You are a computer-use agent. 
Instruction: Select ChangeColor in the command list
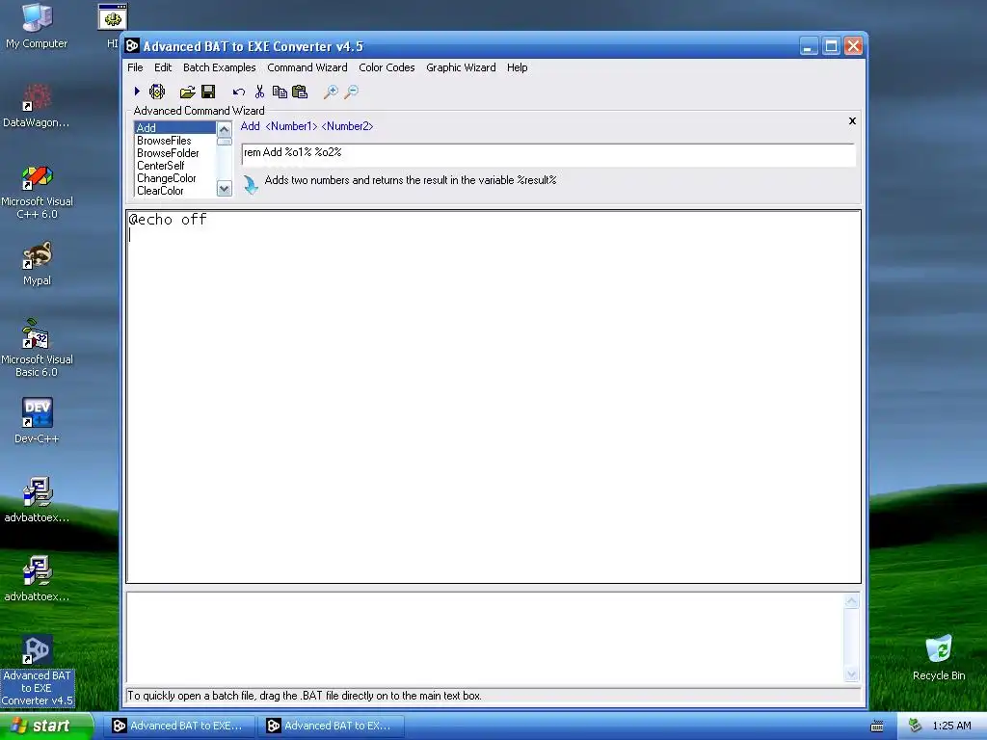click(x=175, y=178)
